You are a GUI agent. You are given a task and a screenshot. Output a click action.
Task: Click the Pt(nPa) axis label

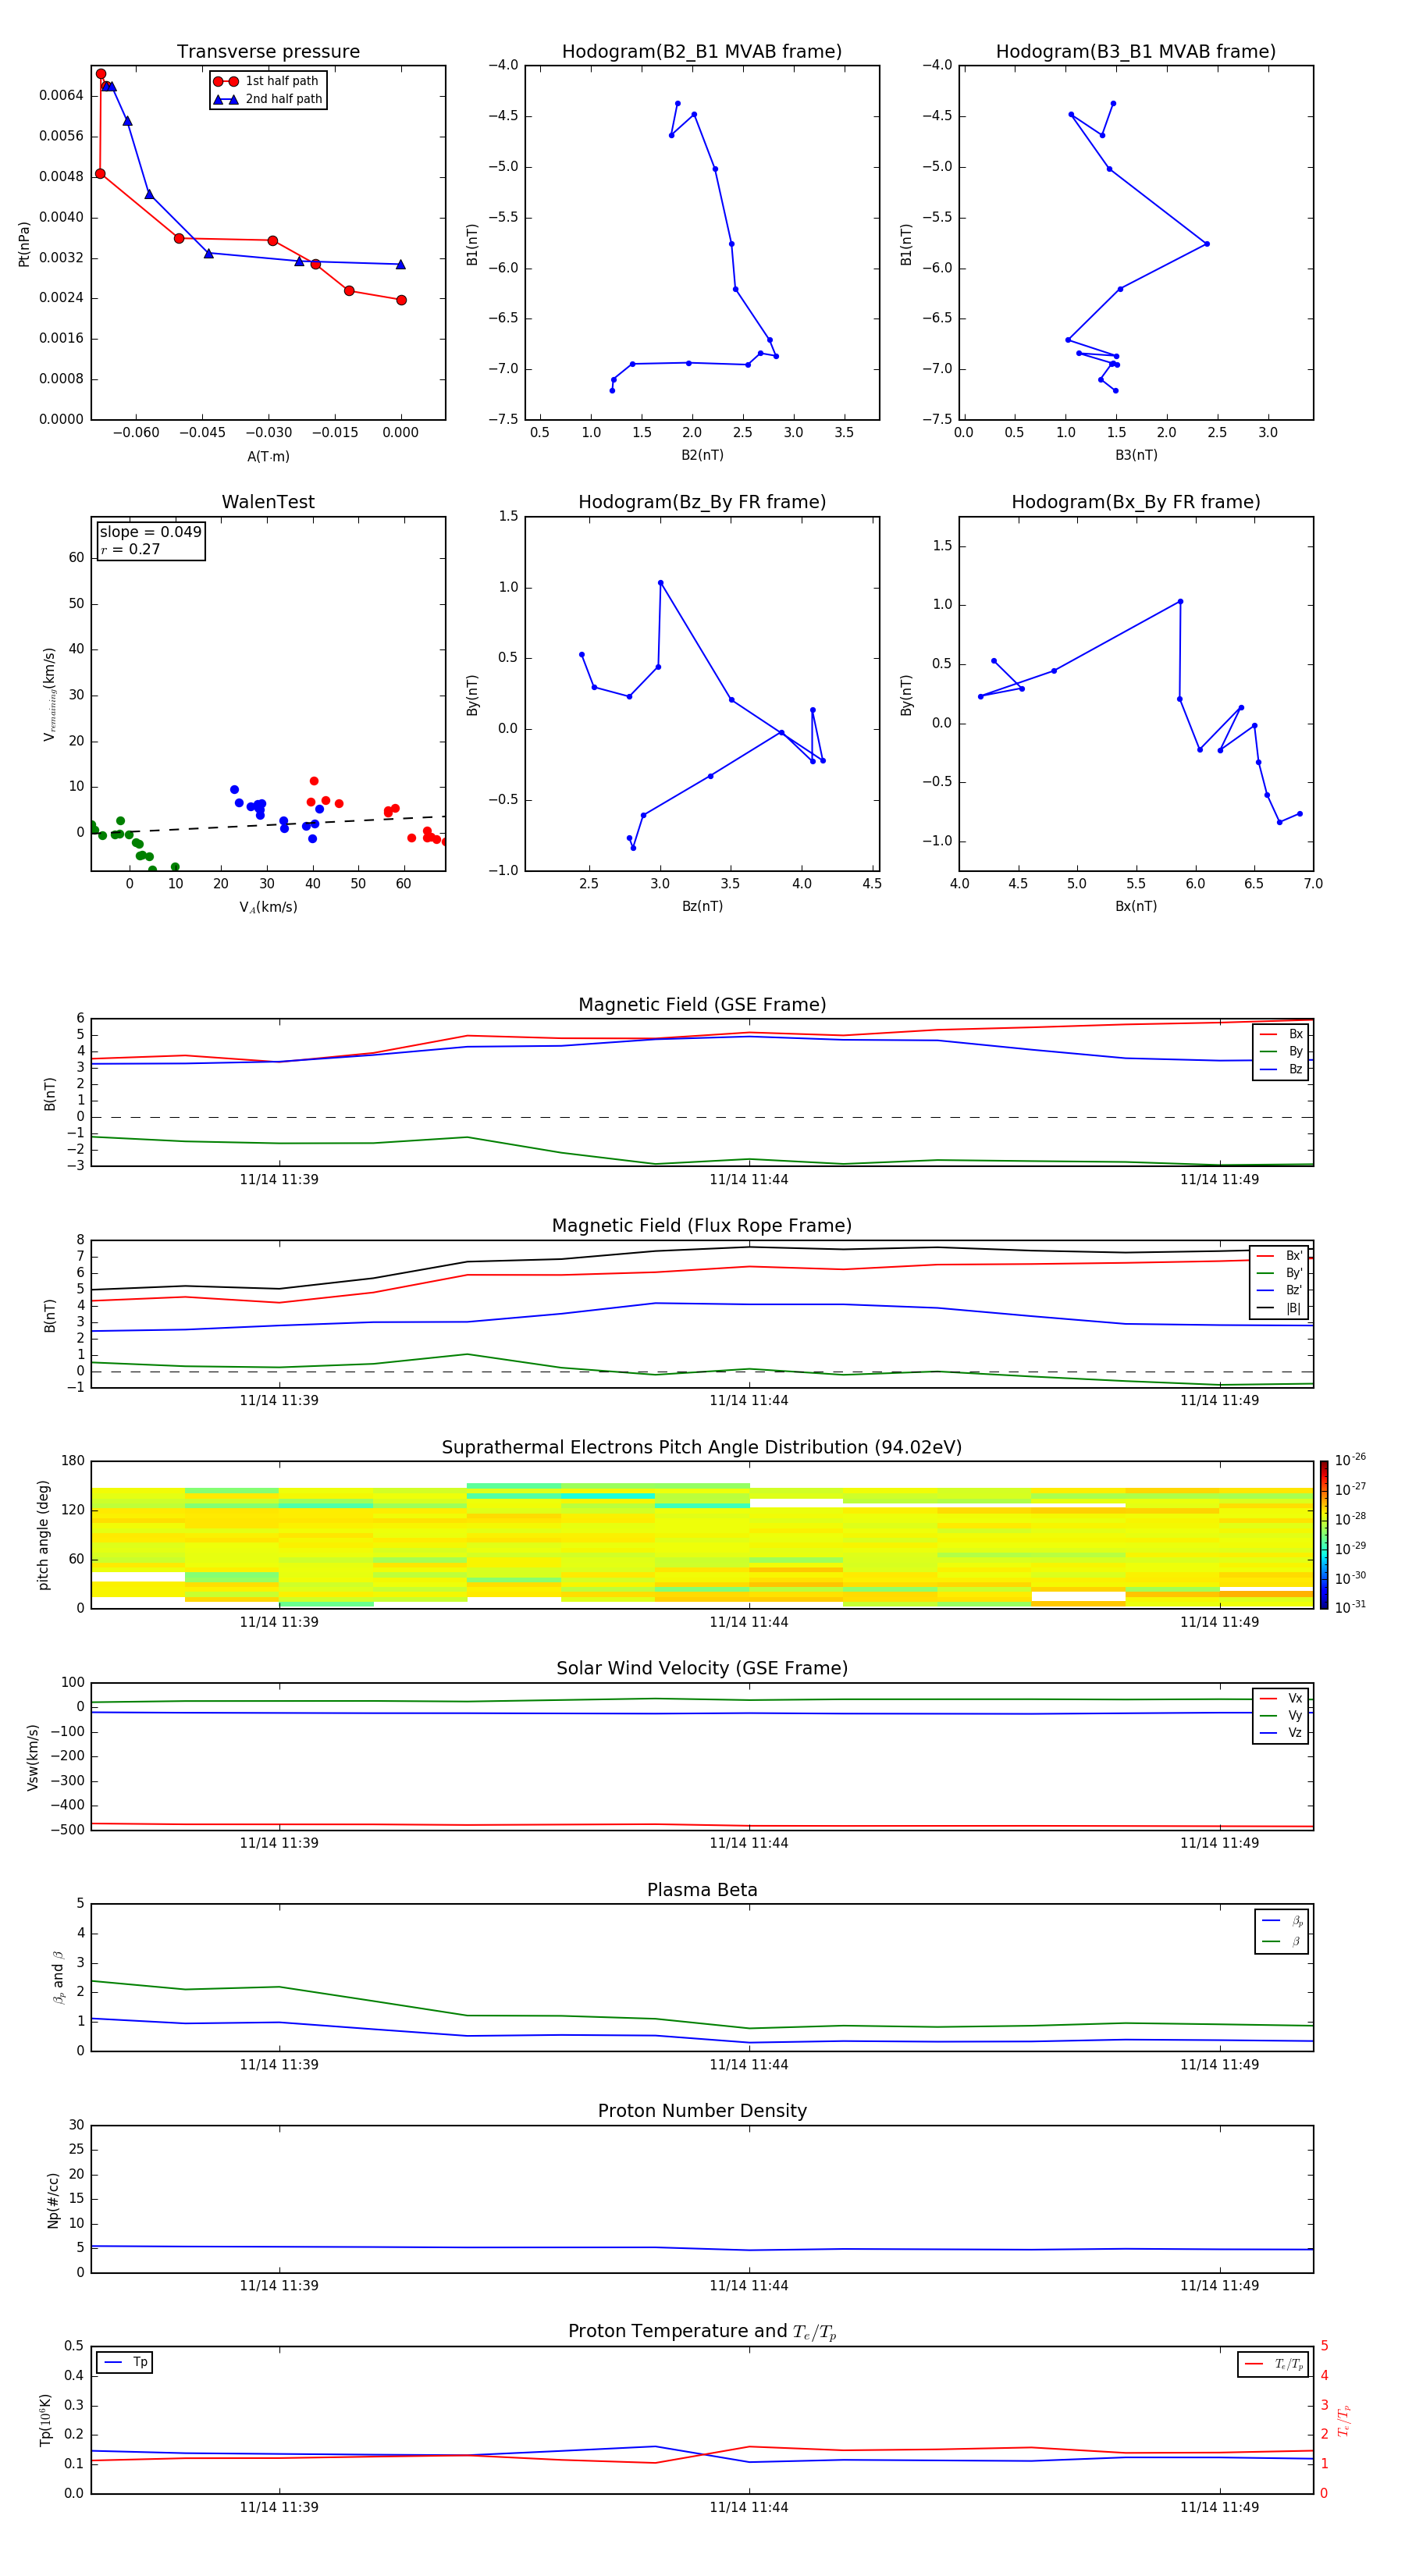point(24,244)
